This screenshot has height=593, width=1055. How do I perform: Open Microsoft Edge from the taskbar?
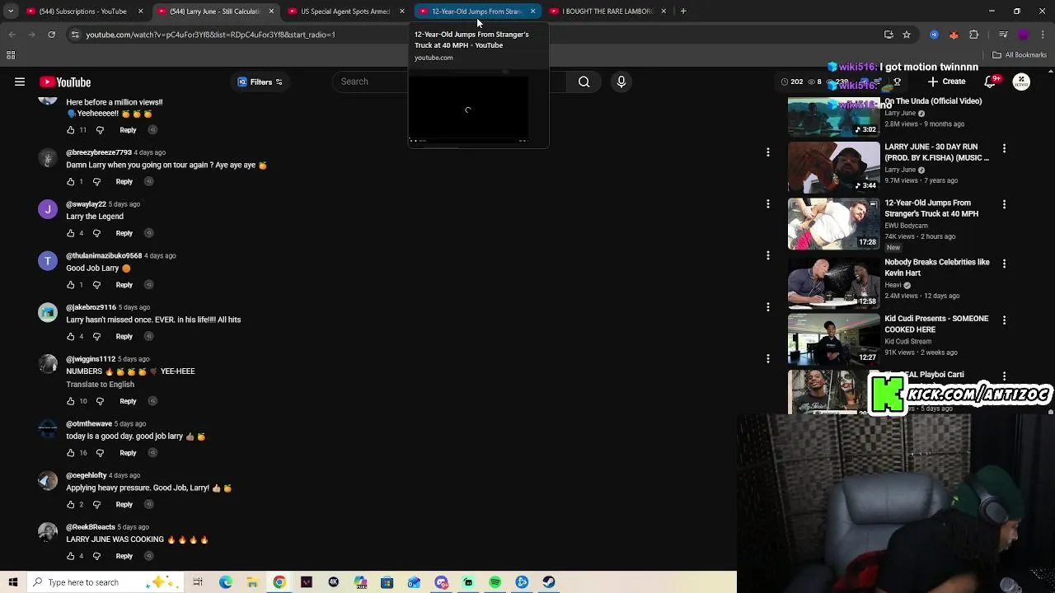(x=226, y=582)
